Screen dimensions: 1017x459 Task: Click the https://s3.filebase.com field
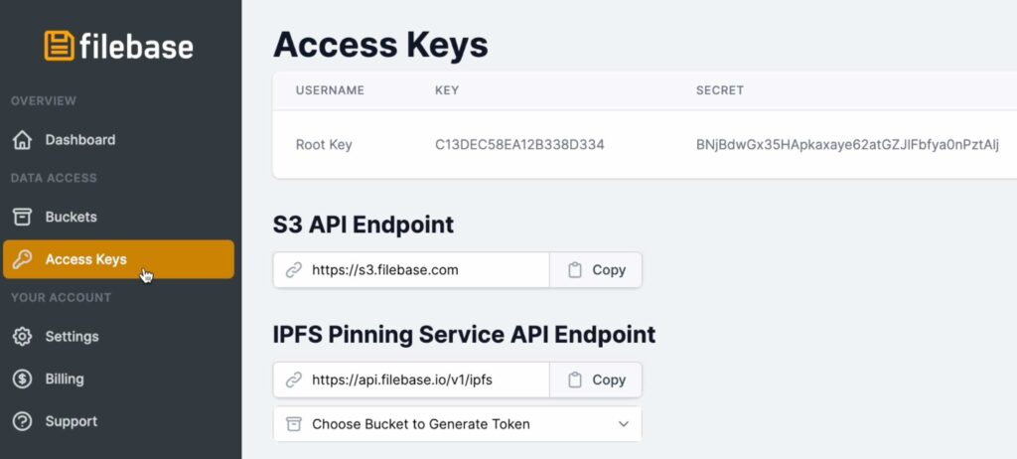tap(411, 270)
